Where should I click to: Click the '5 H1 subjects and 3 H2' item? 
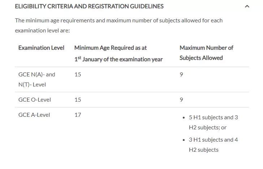click(x=214, y=123)
